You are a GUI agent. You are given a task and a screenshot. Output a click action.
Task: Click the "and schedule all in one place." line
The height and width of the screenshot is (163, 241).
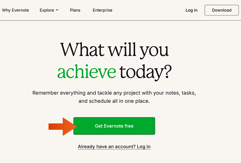[x=114, y=101]
